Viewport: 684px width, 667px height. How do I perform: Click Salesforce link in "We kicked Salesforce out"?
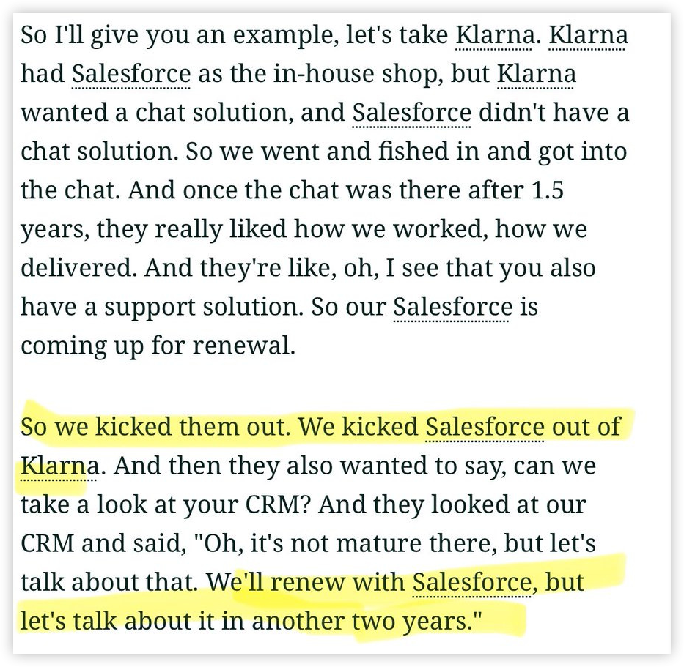485,427
